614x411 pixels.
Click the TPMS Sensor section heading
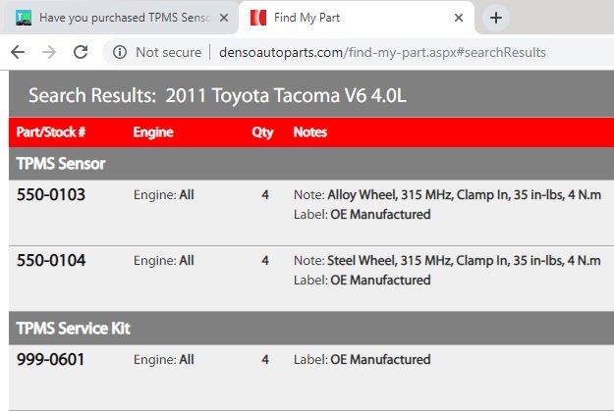click(61, 164)
